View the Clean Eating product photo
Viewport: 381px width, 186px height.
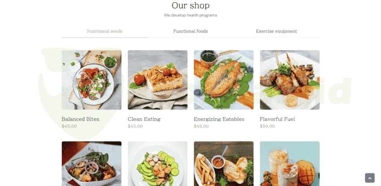[x=158, y=80]
